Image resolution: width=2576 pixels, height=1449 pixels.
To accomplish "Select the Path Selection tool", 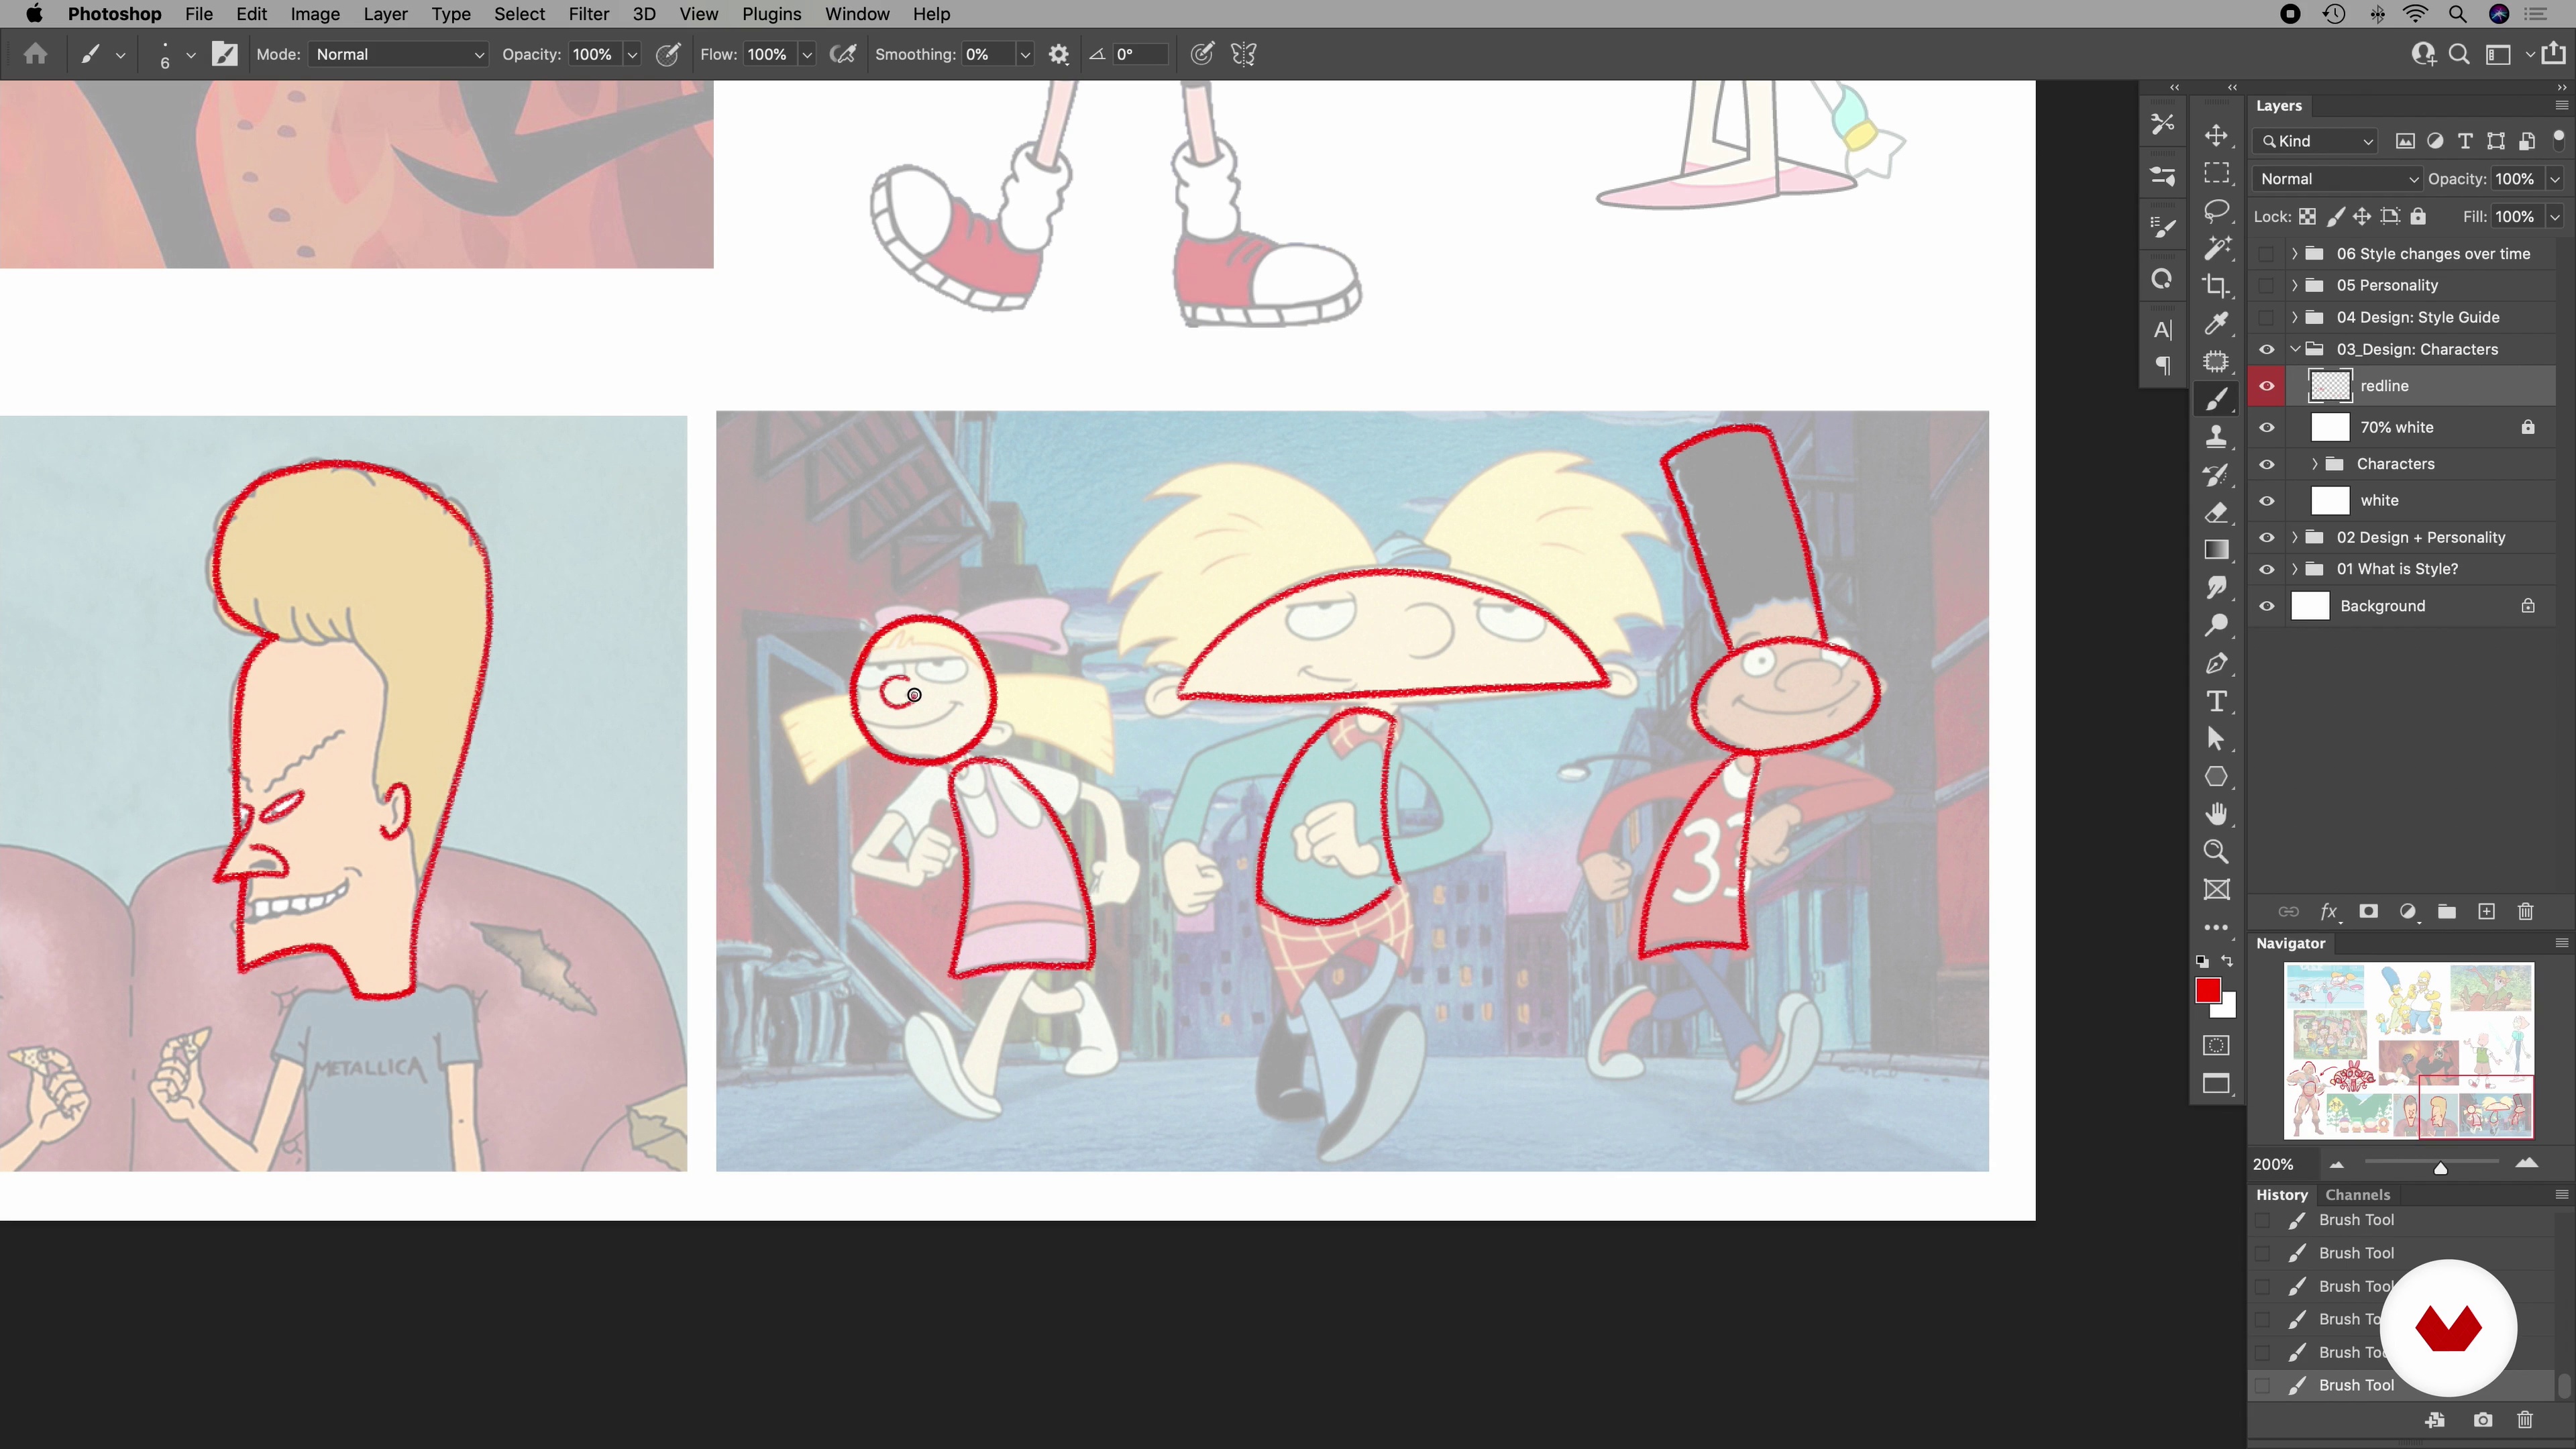I will point(2216,739).
